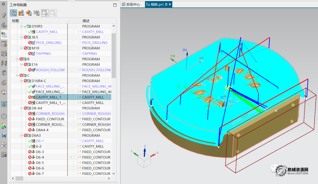The height and width of the screenshot is (184, 318).
Task: Close the 蜘蛛.prt tab
Action: click(170, 4)
